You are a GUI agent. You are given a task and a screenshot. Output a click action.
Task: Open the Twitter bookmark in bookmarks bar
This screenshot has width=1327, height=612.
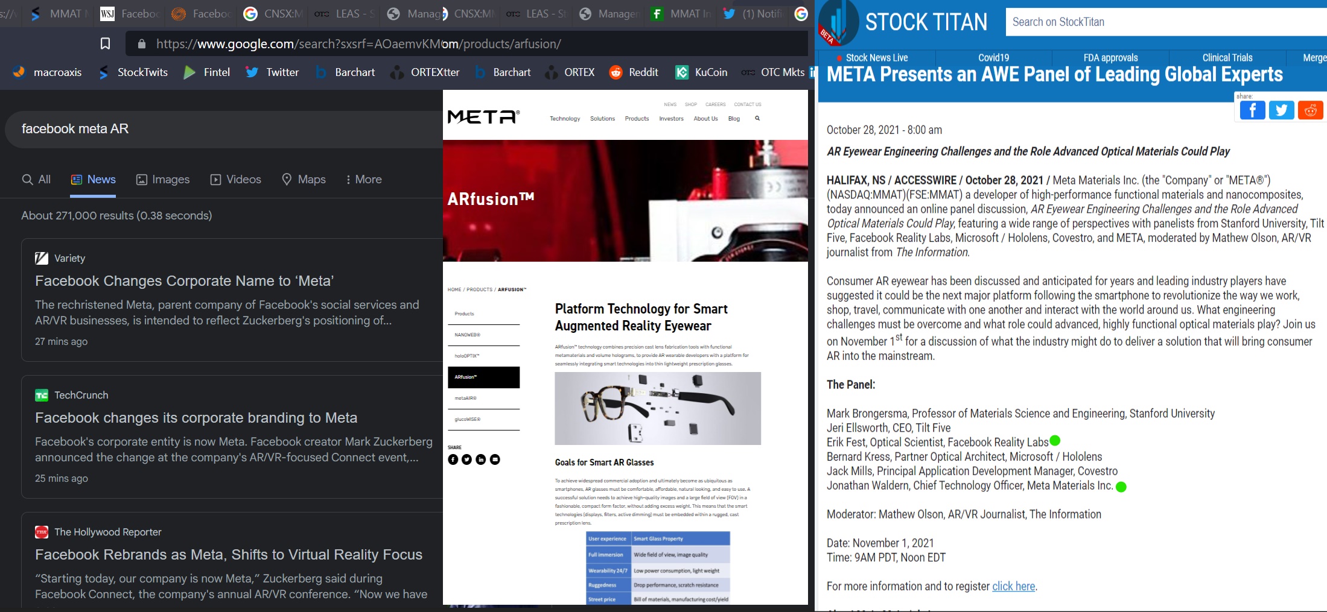(272, 72)
